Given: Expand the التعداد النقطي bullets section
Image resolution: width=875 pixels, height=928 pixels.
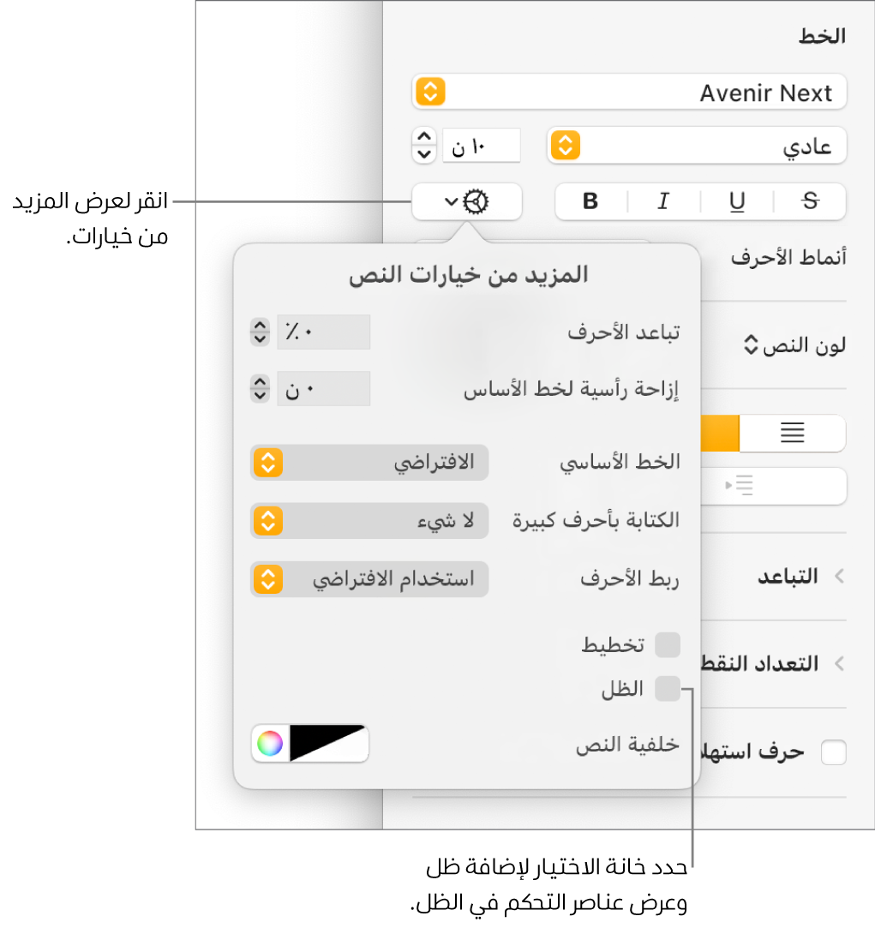Looking at the screenshot, I should 840,663.
